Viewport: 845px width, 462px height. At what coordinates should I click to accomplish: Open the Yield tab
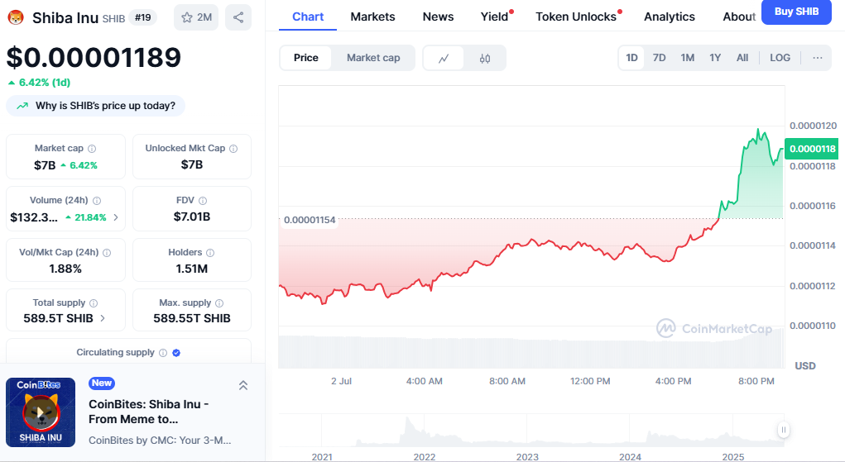(495, 17)
